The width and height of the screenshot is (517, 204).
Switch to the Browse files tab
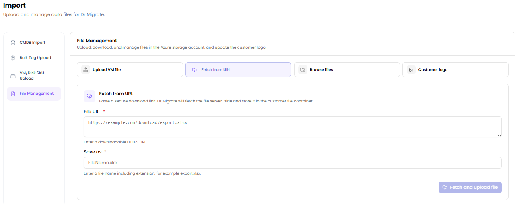[347, 69]
